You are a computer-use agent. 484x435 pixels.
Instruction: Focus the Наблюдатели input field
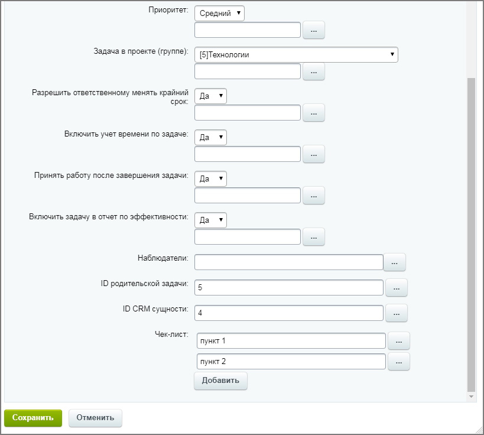[288, 262]
